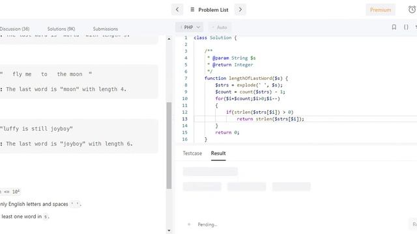This screenshot has height=234, width=417.
Task: Click the 'luffy is still joyboy' example input
Action: (x=36, y=129)
